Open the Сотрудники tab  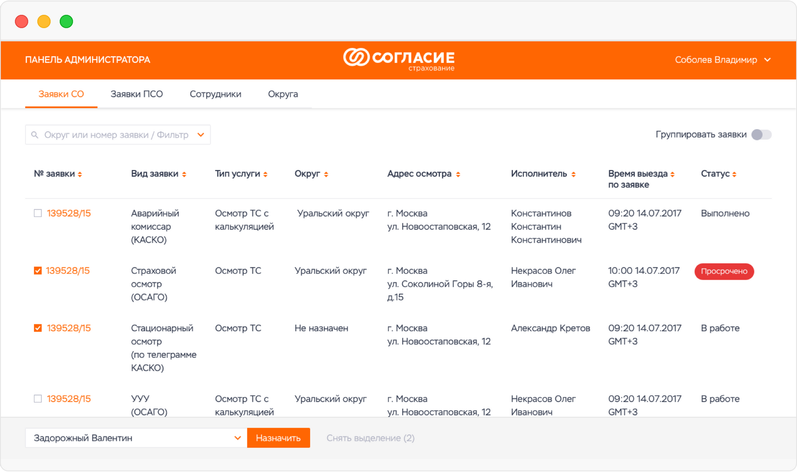point(215,94)
